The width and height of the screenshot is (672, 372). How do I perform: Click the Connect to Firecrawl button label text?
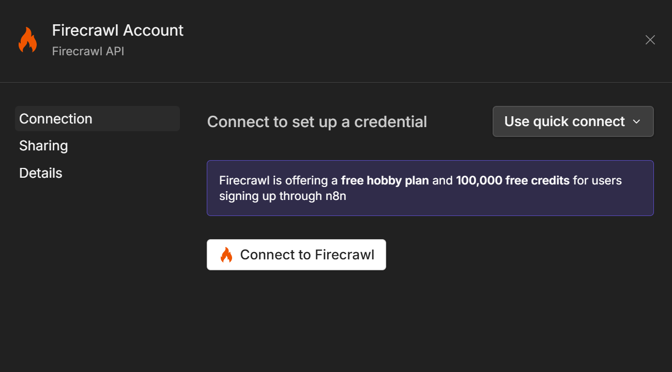coord(307,255)
